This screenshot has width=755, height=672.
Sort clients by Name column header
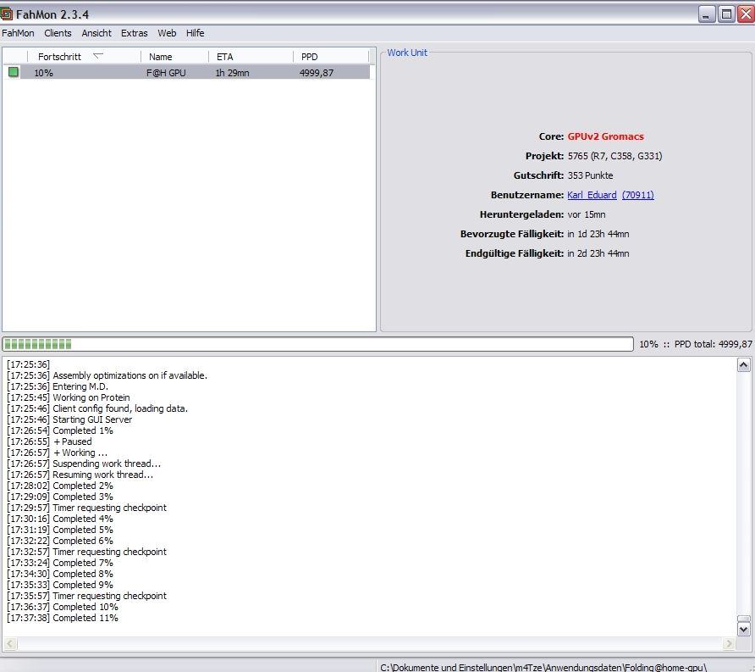click(174, 57)
